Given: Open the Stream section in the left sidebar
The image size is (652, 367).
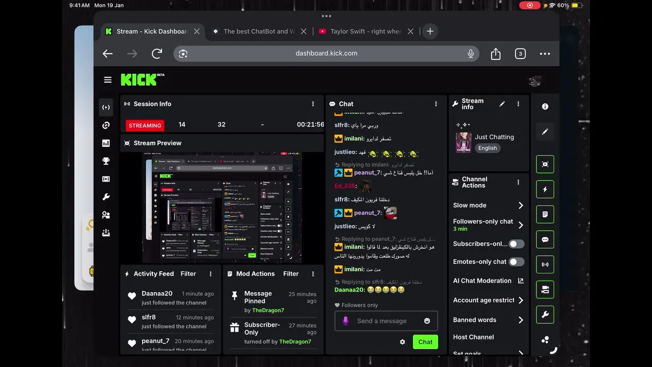Looking at the screenshot, I should coord(106,108).
